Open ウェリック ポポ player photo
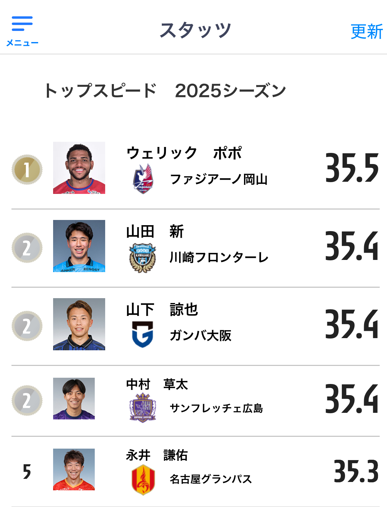The height and width of the screenshot is (507, 387). (x=79, y=168)
